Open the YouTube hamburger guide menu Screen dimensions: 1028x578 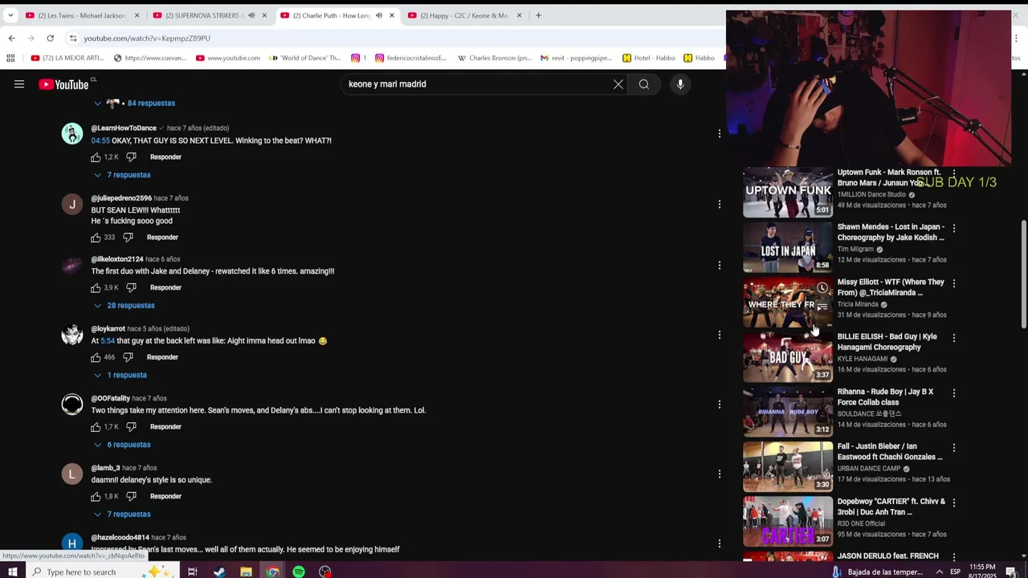point(19,84)
